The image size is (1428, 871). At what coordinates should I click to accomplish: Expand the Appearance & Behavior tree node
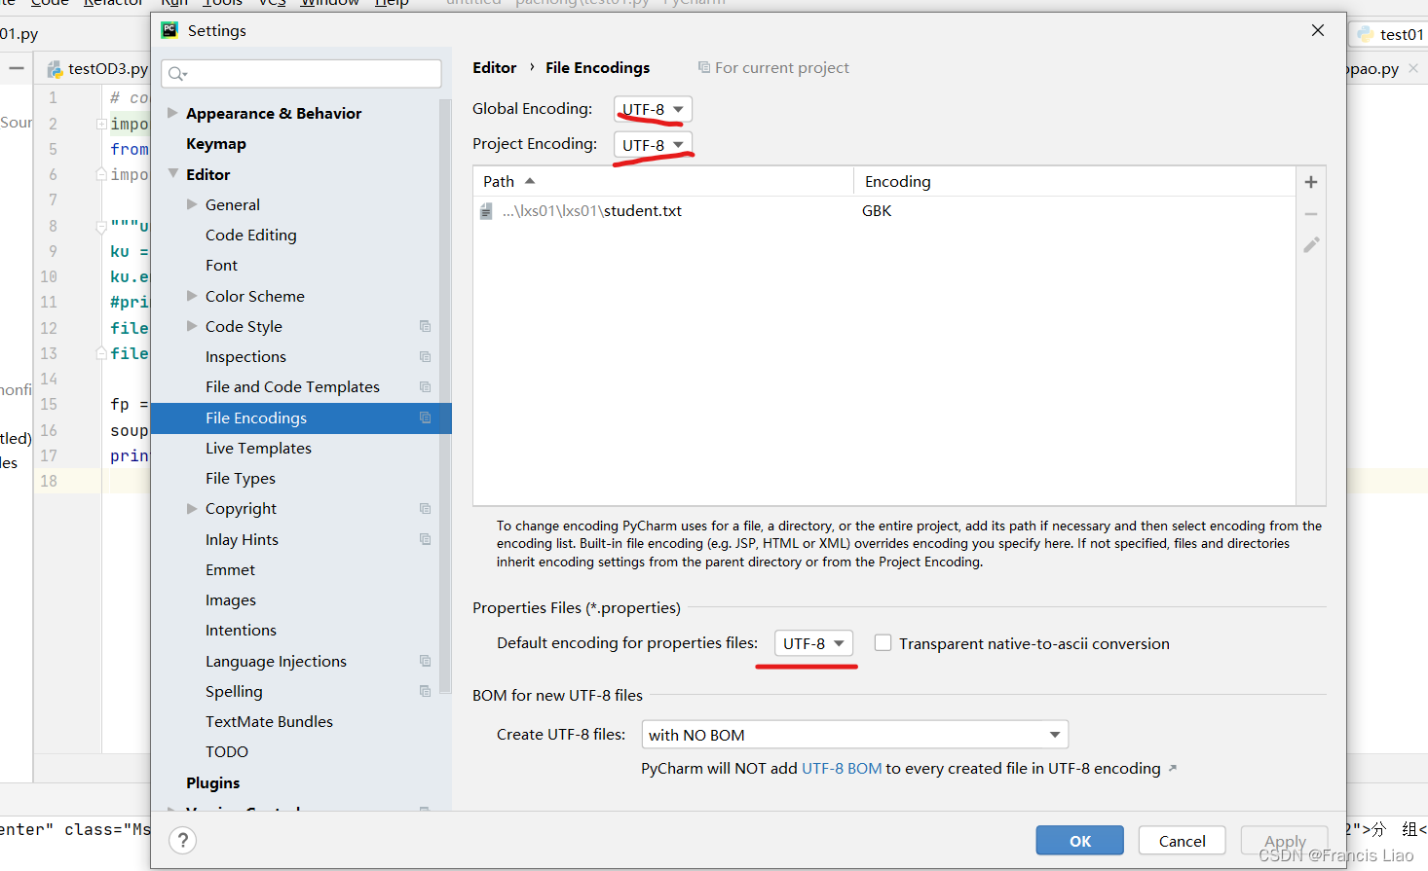coord(172,113)
